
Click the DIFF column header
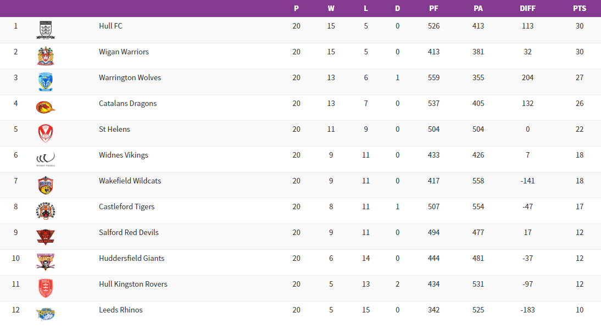tap(527, 8)
